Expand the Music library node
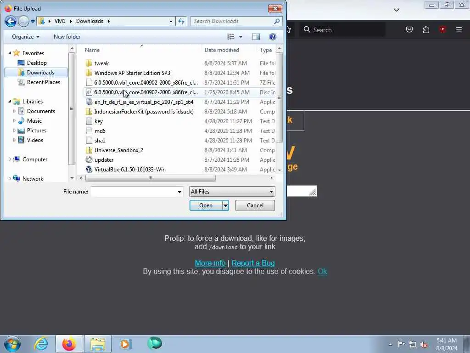The width and height of the screenshot is (470, 353). [x=14, y=121]
